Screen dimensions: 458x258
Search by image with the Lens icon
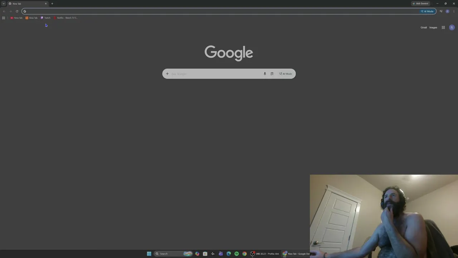(x=272, y=74)
